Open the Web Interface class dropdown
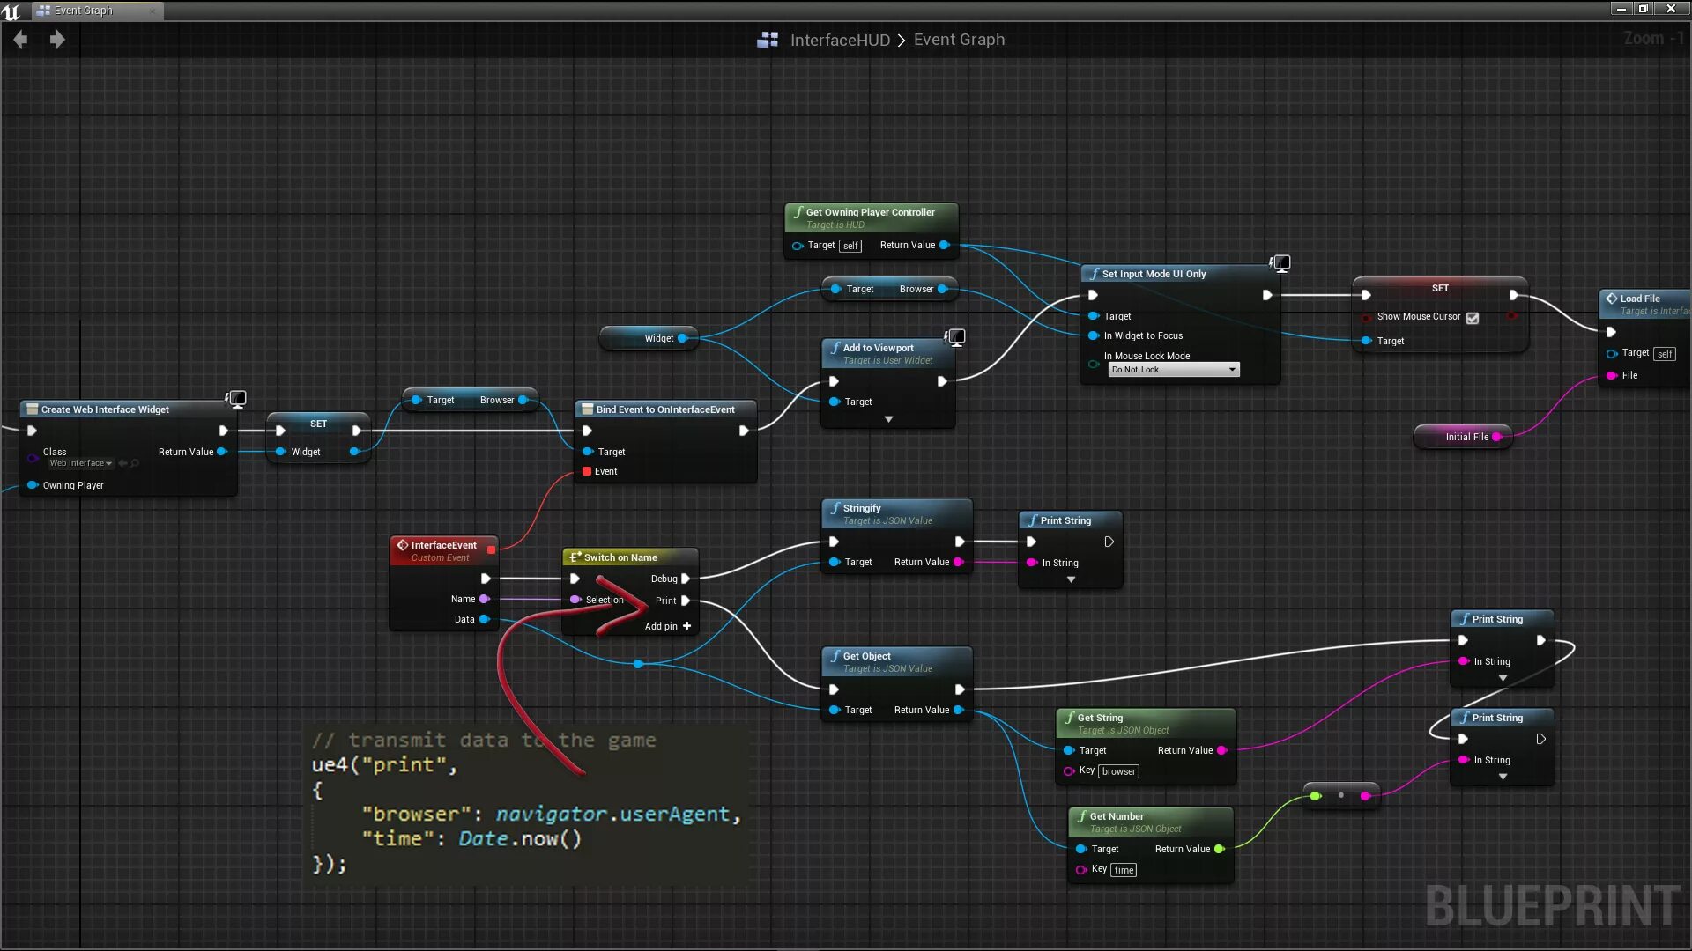Image resolution: width=1692 pixels, height=951 pixels. pos(80,463)
